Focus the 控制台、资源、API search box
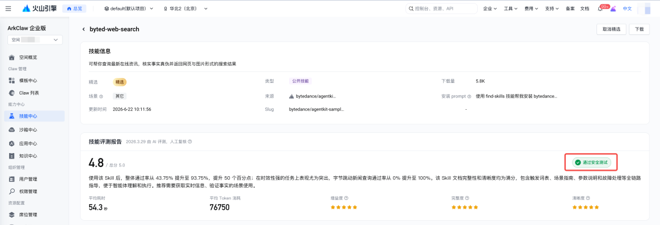 441,9
